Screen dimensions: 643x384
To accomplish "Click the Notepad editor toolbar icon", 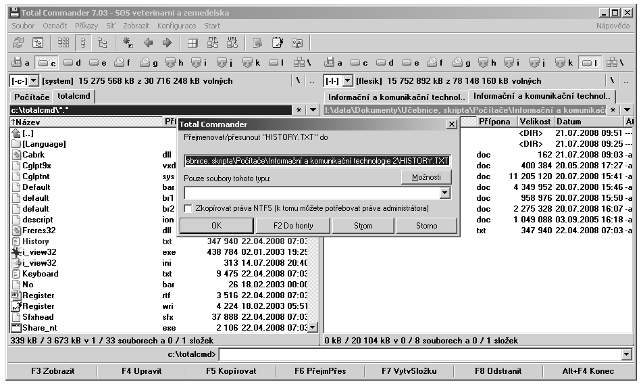I will coord(278,43).
